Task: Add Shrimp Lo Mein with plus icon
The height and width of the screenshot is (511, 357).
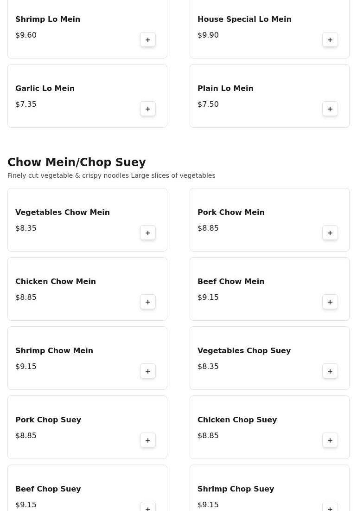Action: pyautogui.click(x=148, y=40)
